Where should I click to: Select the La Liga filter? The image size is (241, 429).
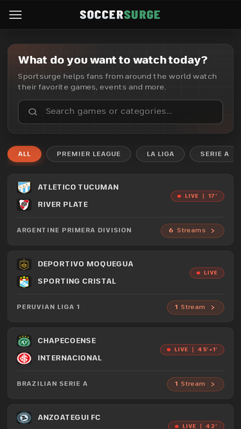point(161,154)
